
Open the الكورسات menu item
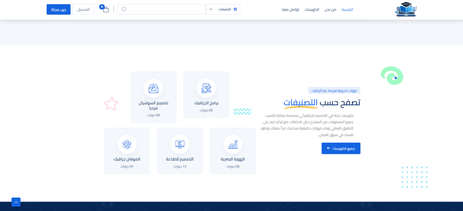point(312,9)
